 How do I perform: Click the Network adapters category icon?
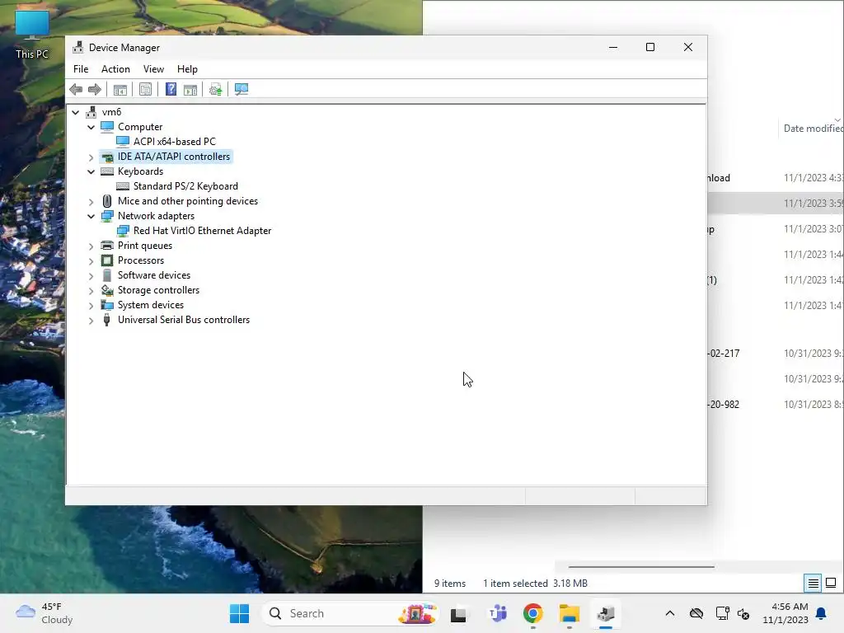(107, 216)
